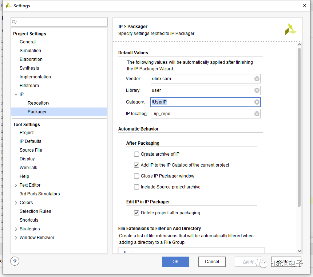Select 3rd Party Simulators
This screenshot has width=313, height=277.
[40, 194]
